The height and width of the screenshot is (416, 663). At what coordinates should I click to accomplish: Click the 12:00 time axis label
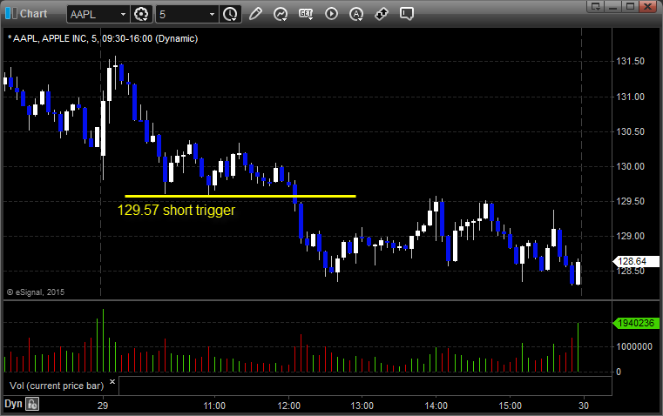(288, 406)
